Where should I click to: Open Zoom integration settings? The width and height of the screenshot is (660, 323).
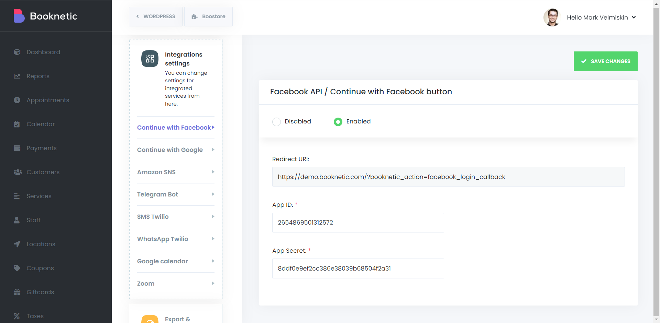176,284
